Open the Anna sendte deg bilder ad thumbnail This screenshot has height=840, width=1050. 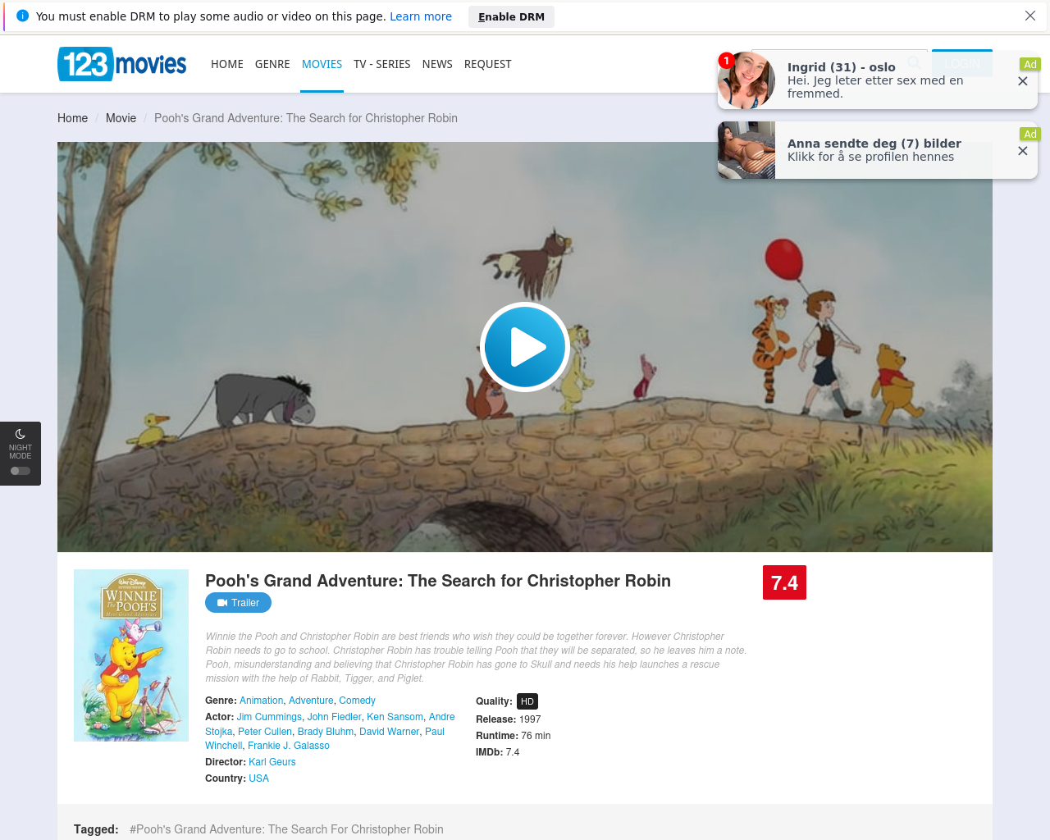click(746, 150)
